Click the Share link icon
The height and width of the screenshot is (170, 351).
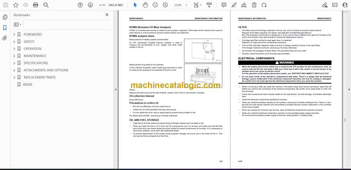click(324, 5)
